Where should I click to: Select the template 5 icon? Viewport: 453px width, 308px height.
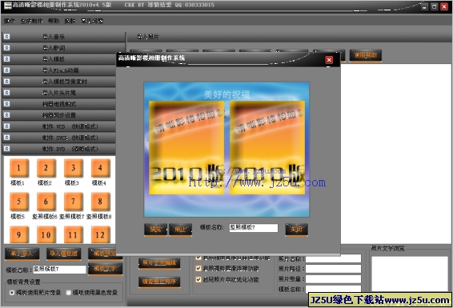coord(18,202)
